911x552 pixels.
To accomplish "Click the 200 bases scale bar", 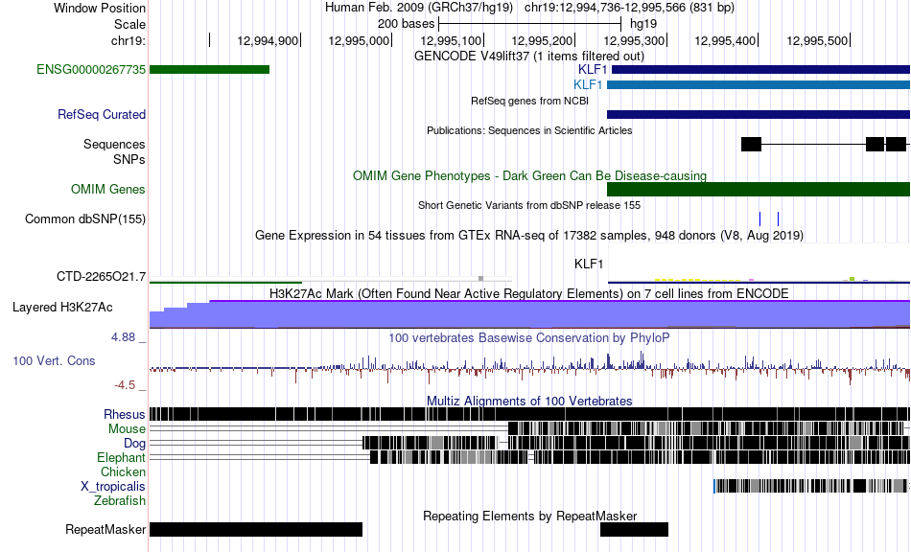I will [530, 24].
